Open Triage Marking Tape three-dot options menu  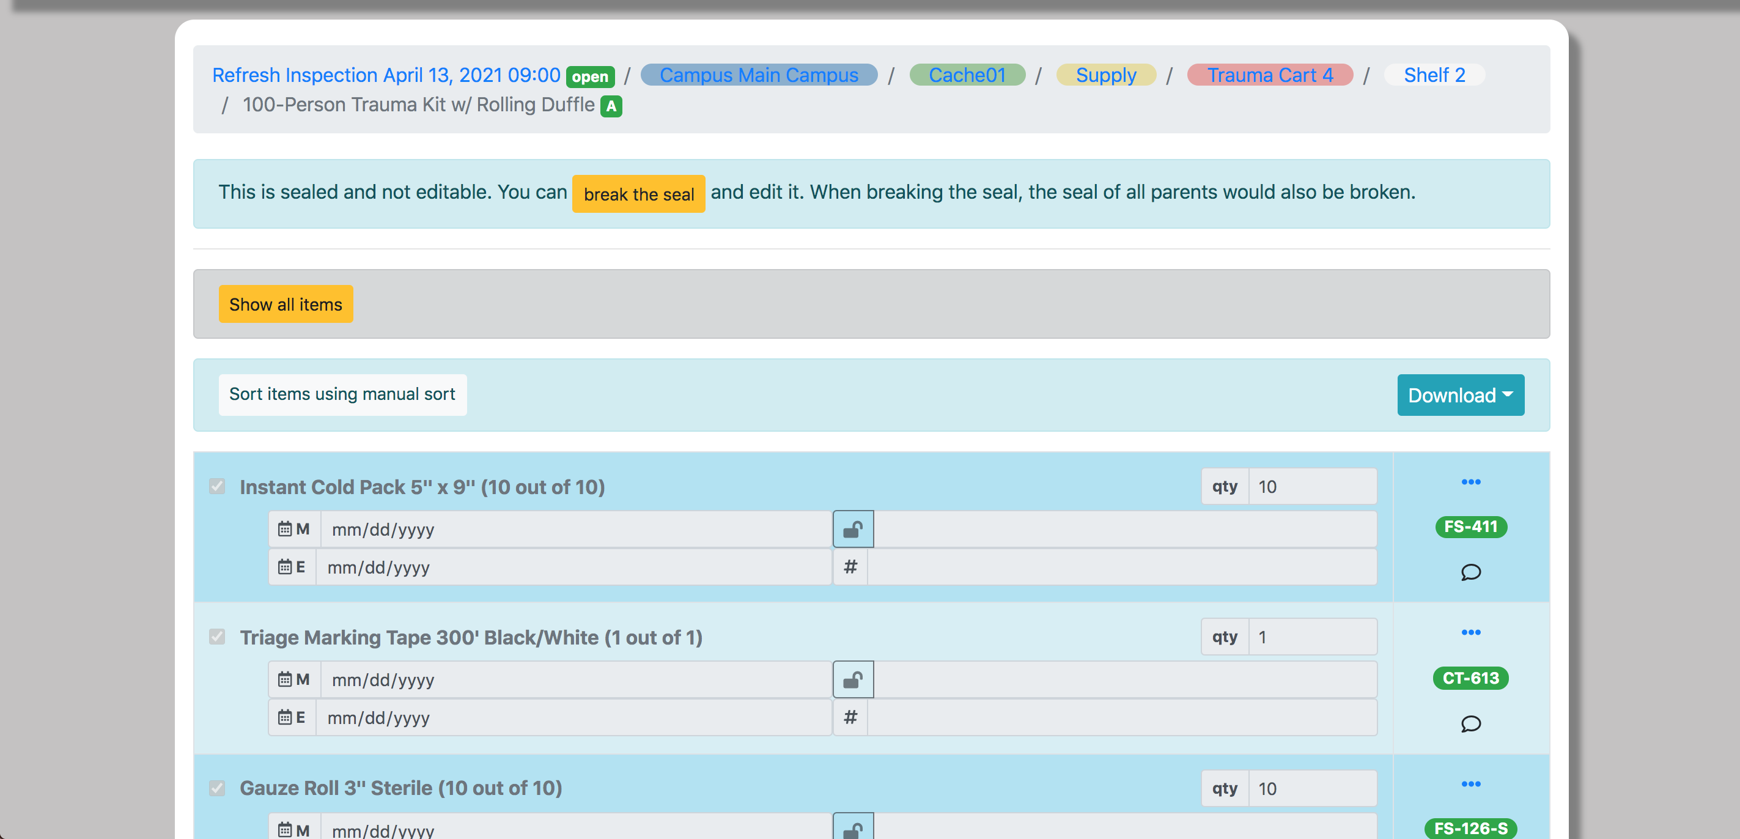click(x=1470, y=632)
